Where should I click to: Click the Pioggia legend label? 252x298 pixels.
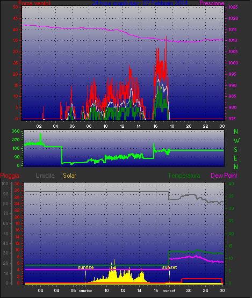pos(10,176)
